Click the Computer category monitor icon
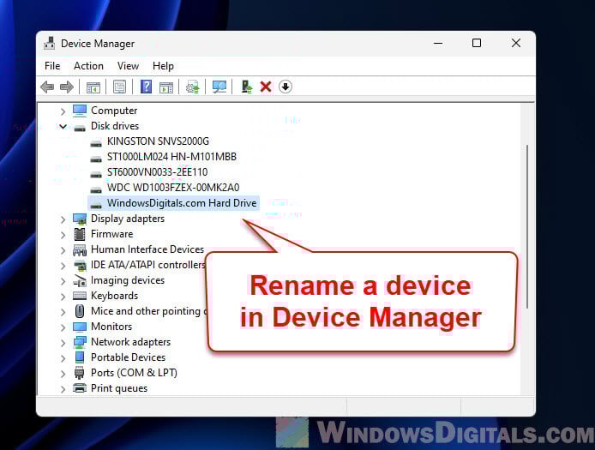This screenshot has height=450, width=595. click(80, 111)
